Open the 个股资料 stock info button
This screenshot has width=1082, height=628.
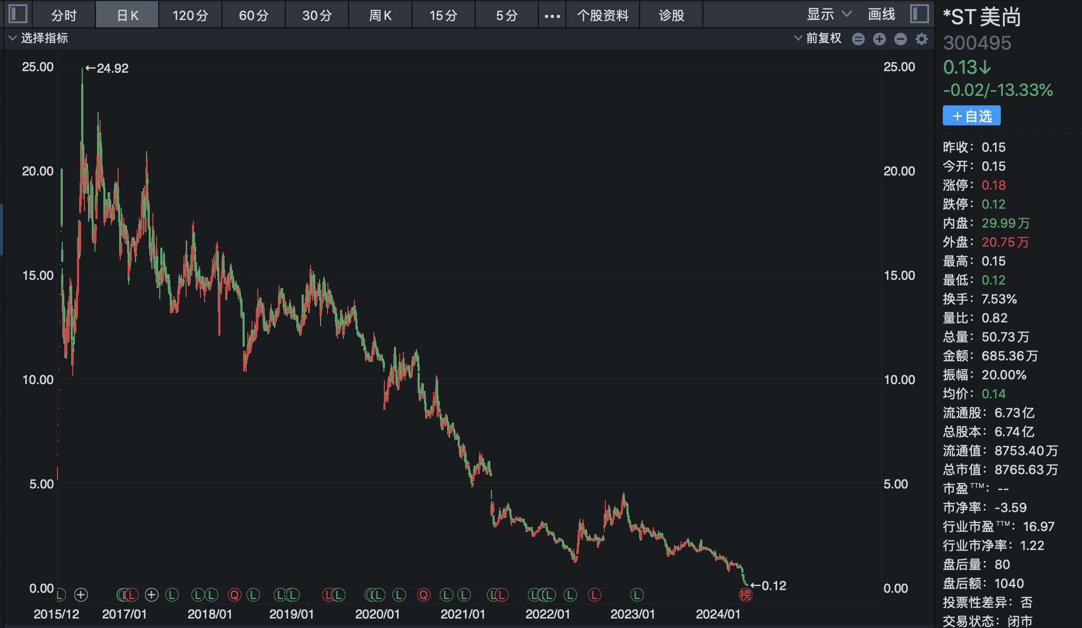tap(603, 15)
